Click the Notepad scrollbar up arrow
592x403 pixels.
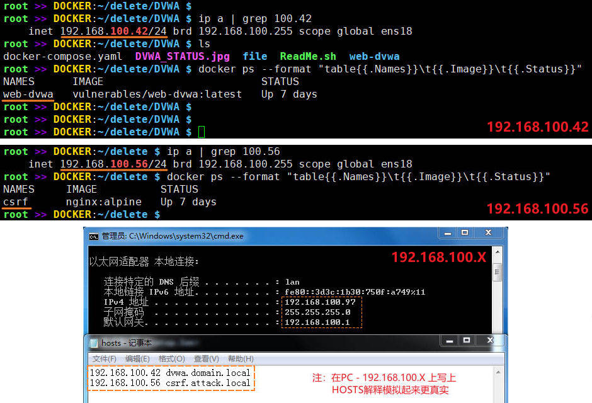(498, 372)
